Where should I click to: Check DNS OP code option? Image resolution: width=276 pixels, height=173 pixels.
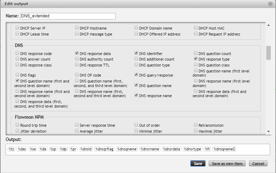[x=77, y=75]
